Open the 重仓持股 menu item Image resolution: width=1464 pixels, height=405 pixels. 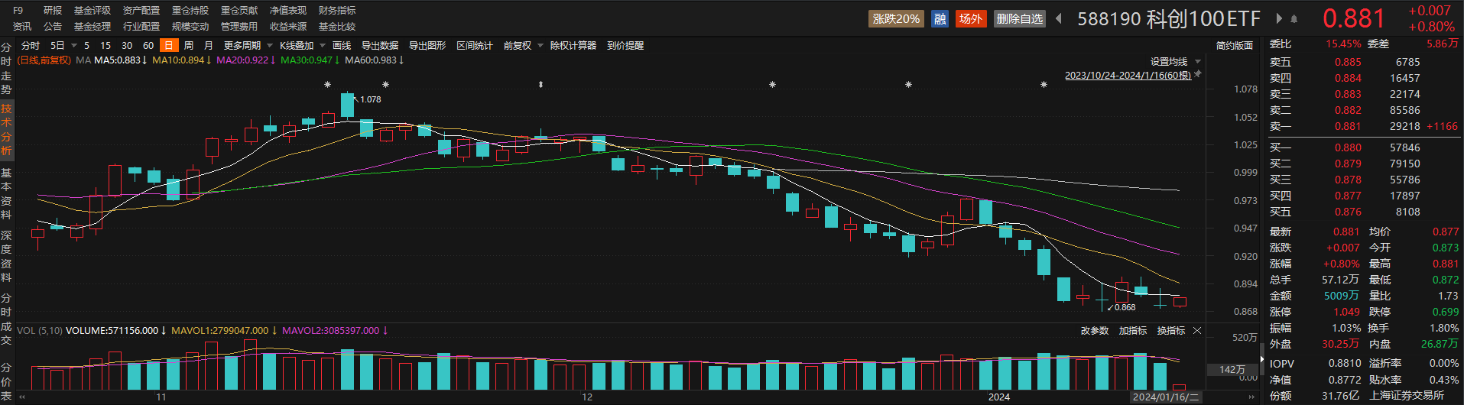click(x=190, y=11)
